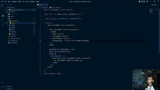
Task: Collapse the Open Editors section
Action: click(10, 7)
